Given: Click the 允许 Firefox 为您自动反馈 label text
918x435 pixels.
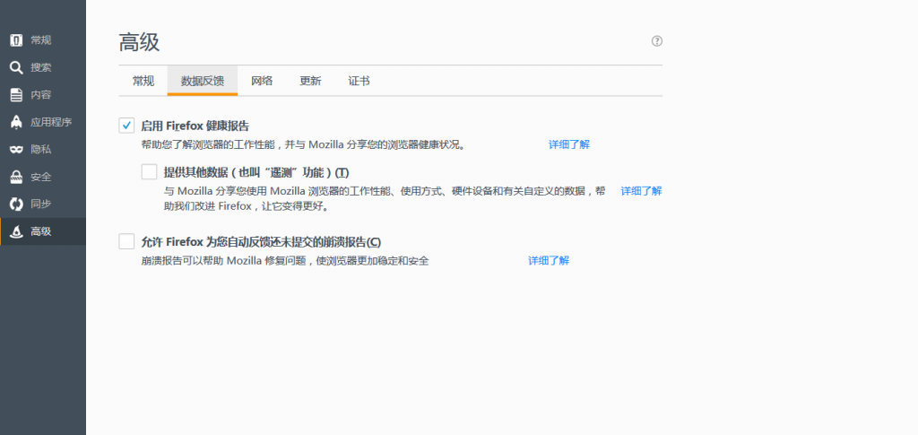Looking at the screenshot, I should (x=261, y=242).
